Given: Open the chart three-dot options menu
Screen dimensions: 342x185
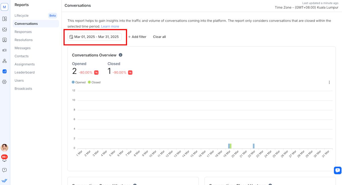Looking at the screenshot, I should [x=329, y=82].
